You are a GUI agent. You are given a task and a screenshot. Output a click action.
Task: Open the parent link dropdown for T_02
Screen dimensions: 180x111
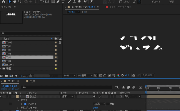[132, 96]
